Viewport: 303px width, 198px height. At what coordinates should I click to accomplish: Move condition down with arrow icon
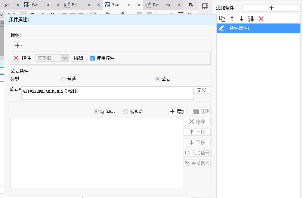tap(242, 19)
